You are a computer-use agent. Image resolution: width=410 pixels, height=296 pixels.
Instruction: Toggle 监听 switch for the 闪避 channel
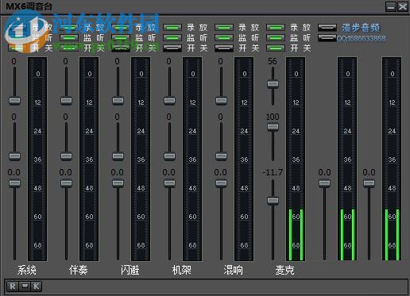coord(121,38)
